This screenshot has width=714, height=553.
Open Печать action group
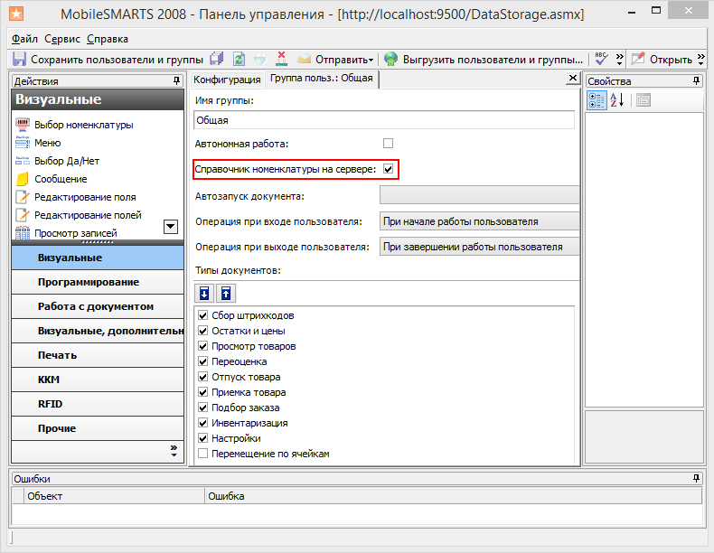[x=98, y=355]
